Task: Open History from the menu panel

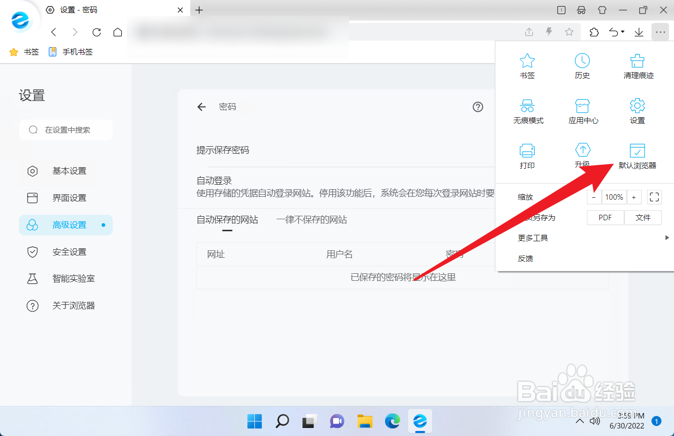Action: 582,67
